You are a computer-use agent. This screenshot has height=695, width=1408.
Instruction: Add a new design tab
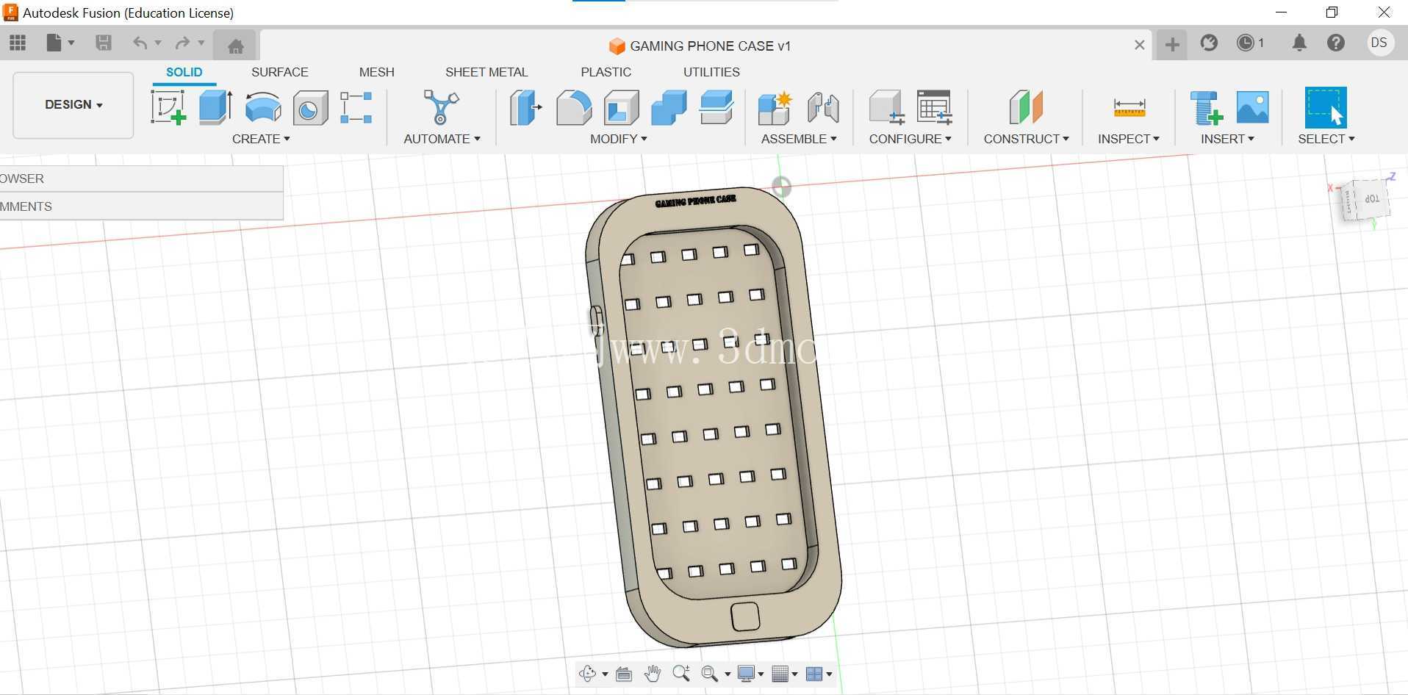click(1172, 45)
